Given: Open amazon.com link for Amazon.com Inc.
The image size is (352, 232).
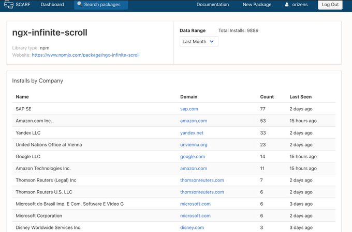Looking at the screenshot, I should pyautogui.click(x=194, y=121).
